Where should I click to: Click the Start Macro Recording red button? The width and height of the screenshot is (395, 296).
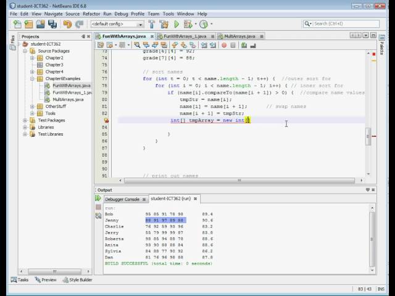point(224,45)
